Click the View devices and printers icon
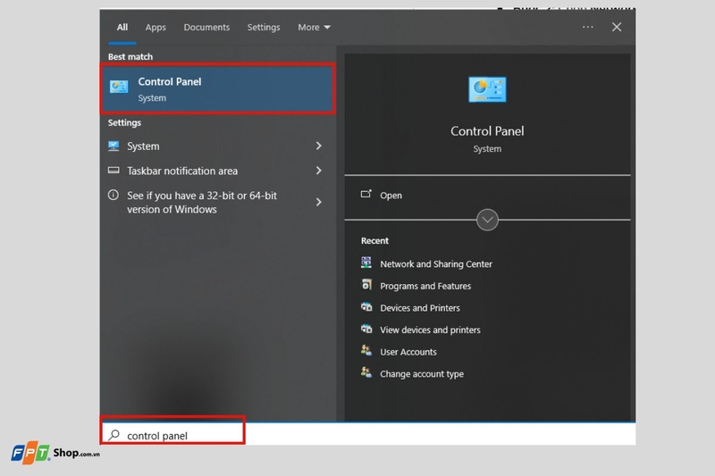 pos(366,329)
